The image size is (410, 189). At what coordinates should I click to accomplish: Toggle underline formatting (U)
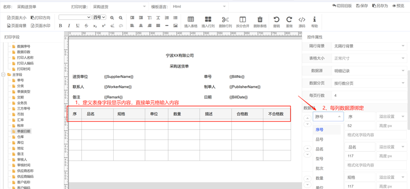point(78,26)
